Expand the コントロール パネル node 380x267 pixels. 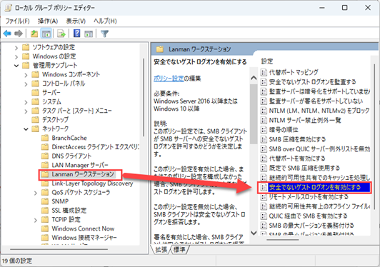tap(26, 84)
